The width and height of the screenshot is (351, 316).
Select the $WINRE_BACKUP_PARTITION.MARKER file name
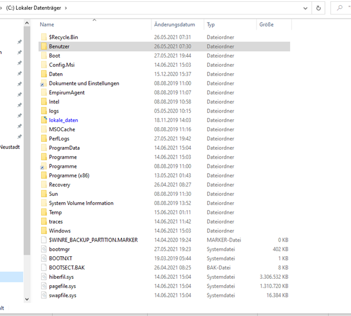pyautogui.click(x=93, y=240)
